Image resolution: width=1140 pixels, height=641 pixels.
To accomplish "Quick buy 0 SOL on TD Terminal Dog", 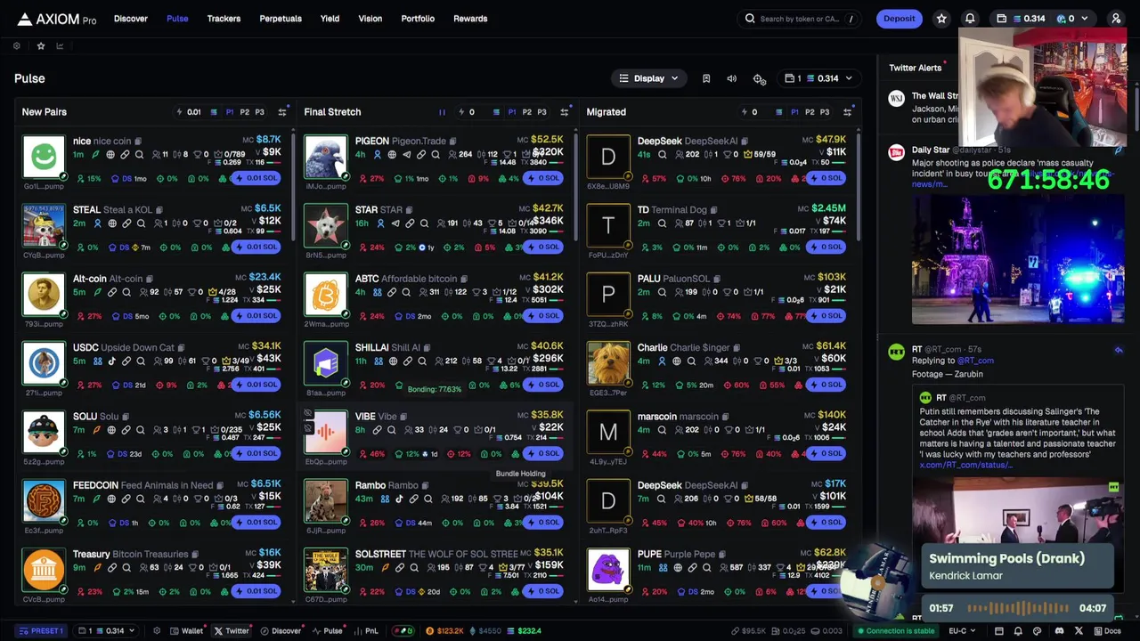I will (825, 247).
